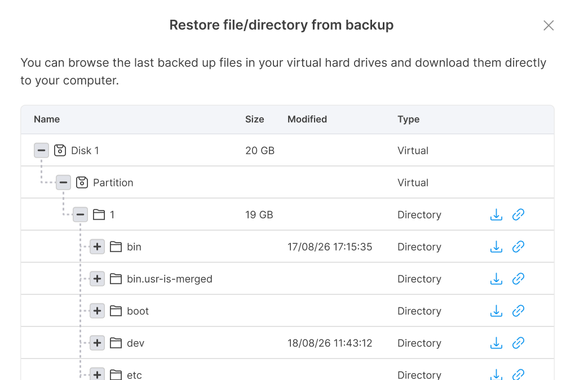This screenshot has width=575, height=380.
Task: Expand the bin.usr-is-merged directory
Action: [97, 279]
